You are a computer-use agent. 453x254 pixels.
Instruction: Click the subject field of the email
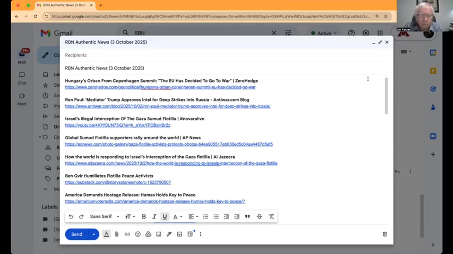[x=226, y=68]
